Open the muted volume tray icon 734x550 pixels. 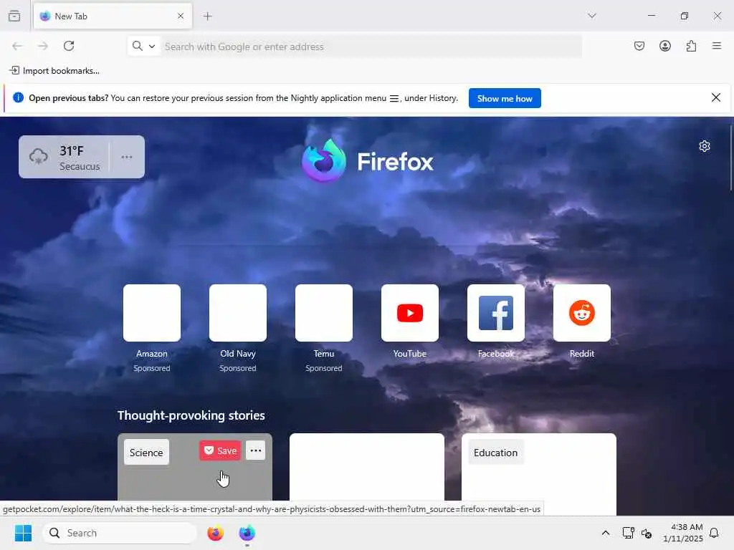pyautogui.click(x=647, y=533)
